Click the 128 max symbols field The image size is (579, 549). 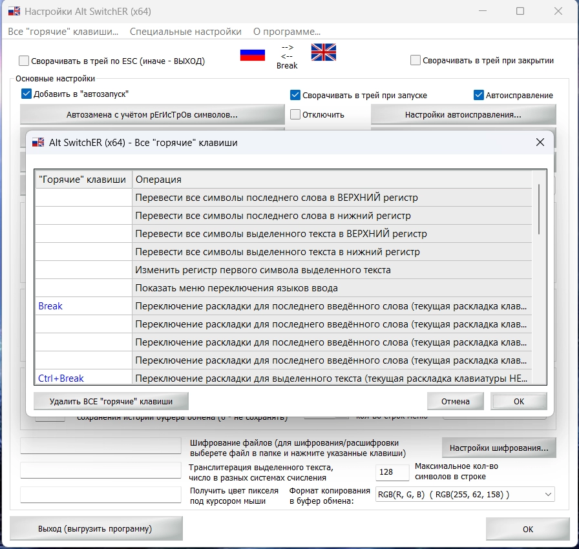click(392, 472)
